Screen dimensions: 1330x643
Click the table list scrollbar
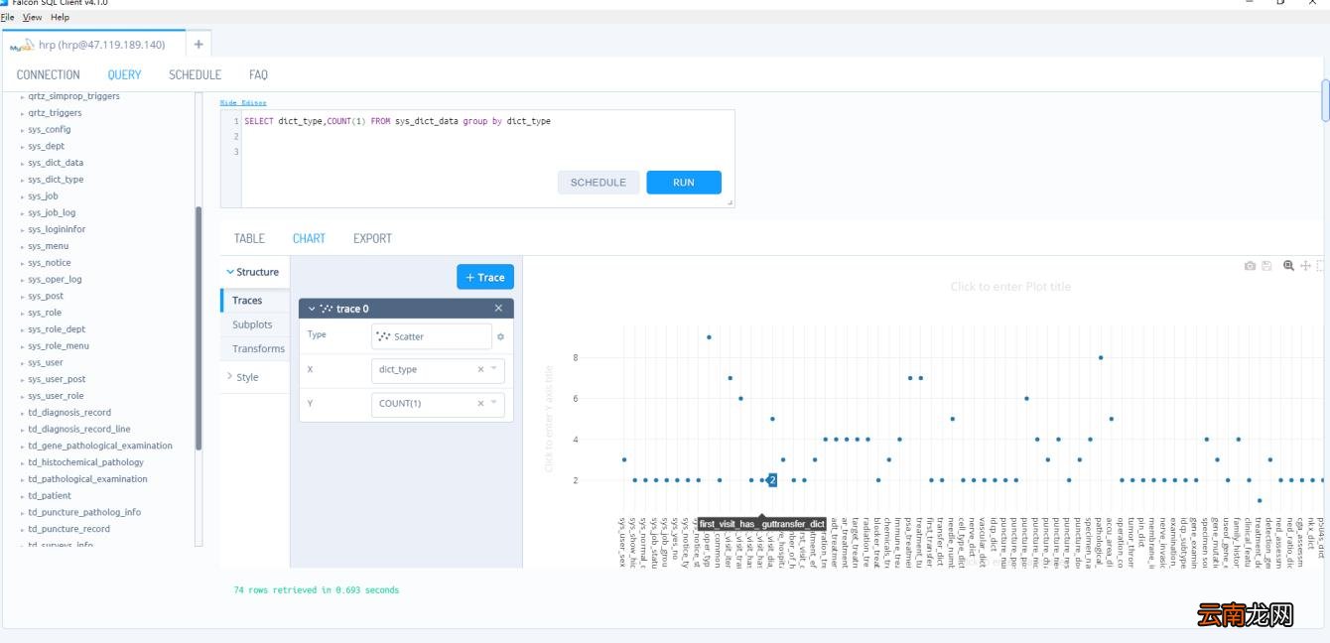[x=199, y=327]
